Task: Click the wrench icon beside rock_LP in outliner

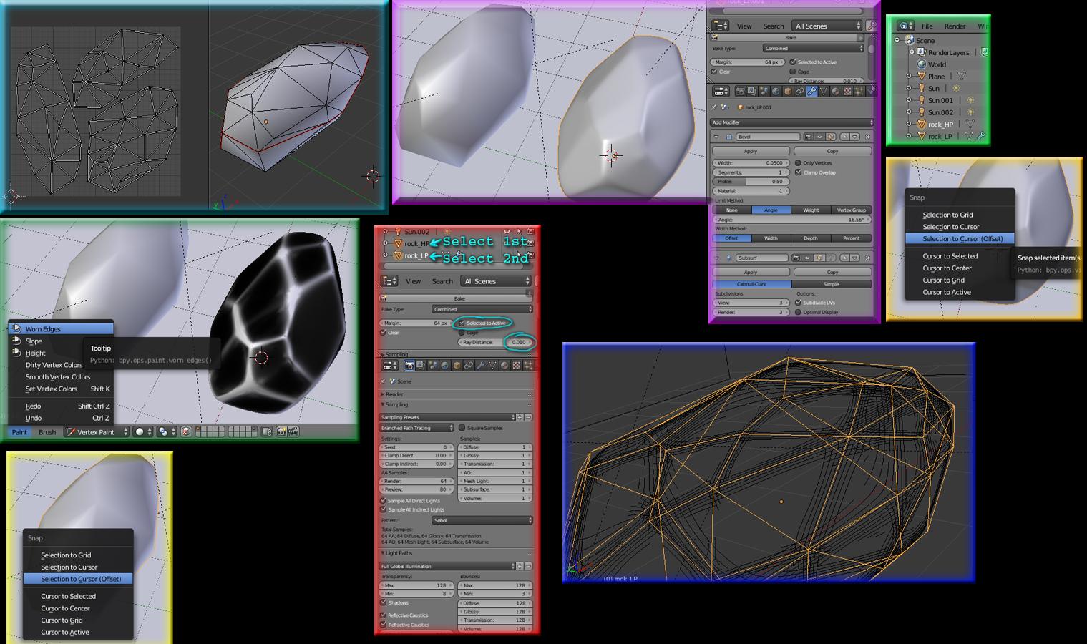Action: click(981, 135)
